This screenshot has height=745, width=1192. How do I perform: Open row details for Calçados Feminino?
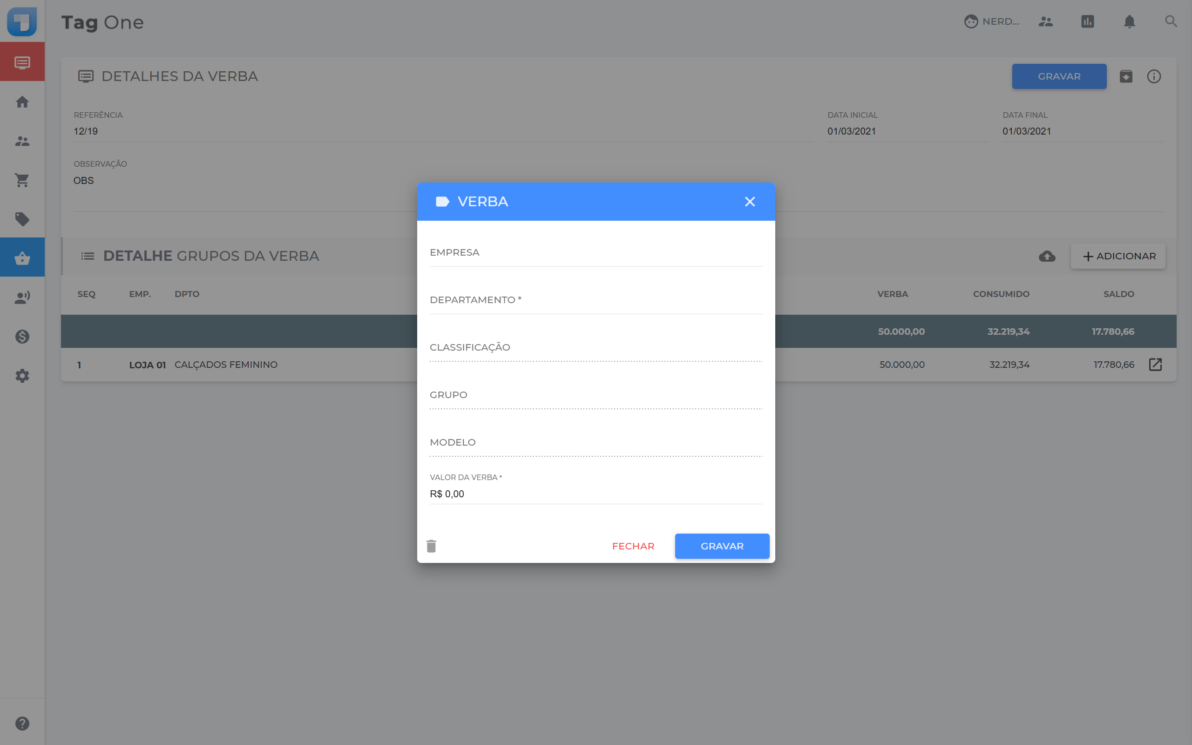tap(1155, 365)
